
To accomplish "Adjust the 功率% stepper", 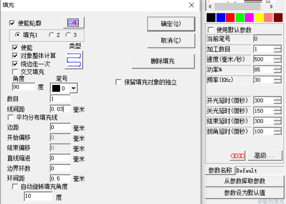I will tap(278, 69).
